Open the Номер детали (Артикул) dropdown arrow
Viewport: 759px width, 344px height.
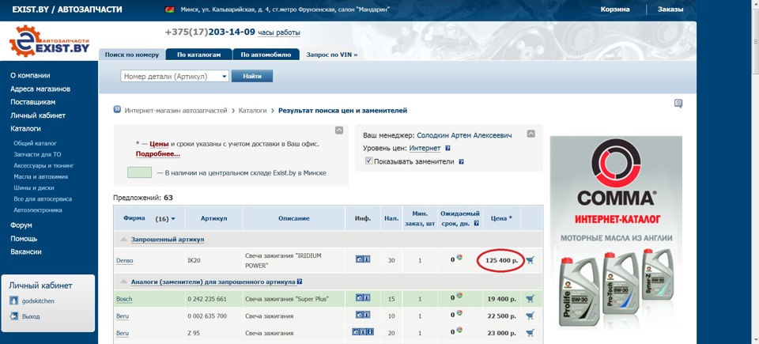click(224, 77)
